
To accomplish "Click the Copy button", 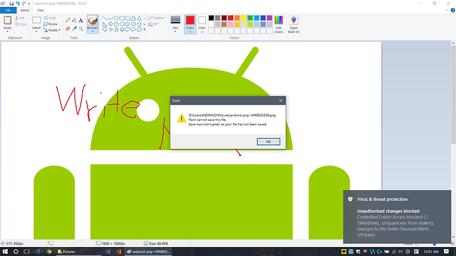I will pos(21,24).
